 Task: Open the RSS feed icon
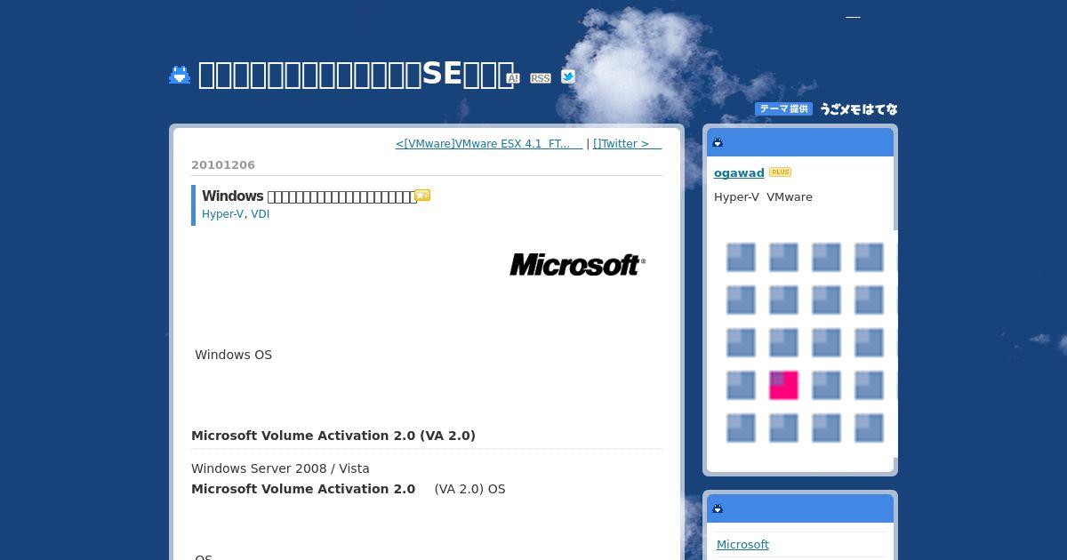pos(540,78)
